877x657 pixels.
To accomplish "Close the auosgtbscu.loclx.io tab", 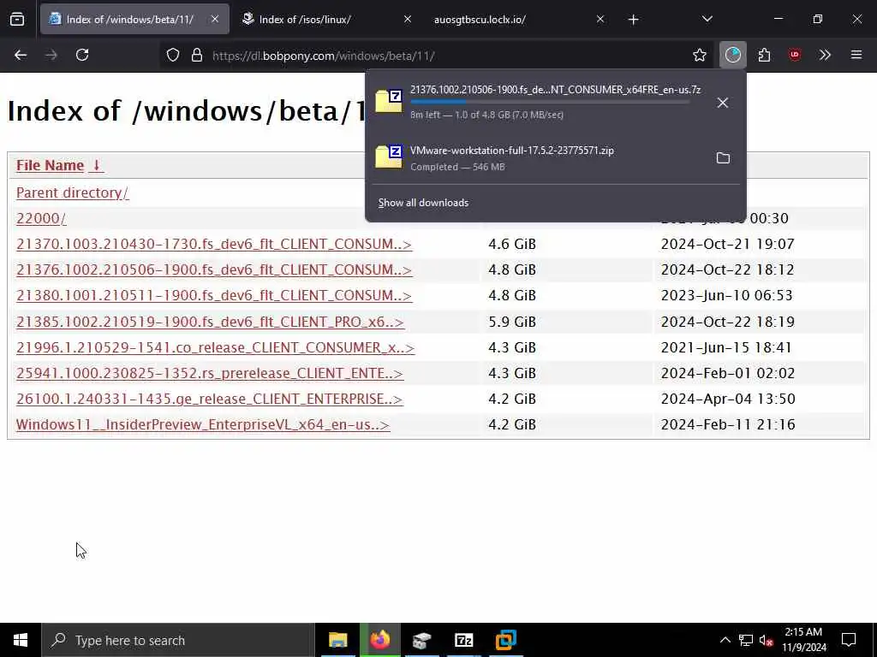I will tap(600, 19).
